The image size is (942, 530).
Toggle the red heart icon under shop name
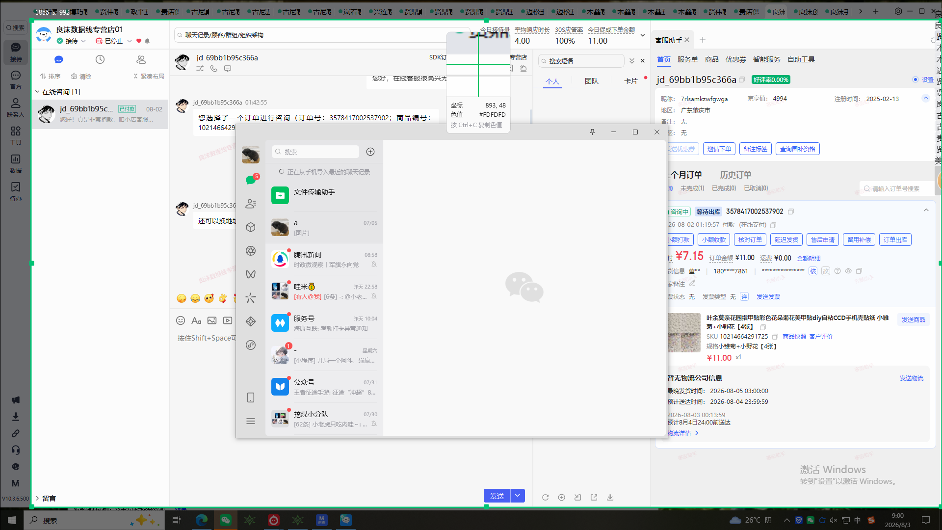139,41
